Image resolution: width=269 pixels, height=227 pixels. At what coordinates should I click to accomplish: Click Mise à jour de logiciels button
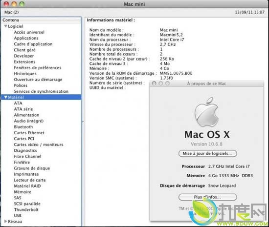(x=207, y=154)
